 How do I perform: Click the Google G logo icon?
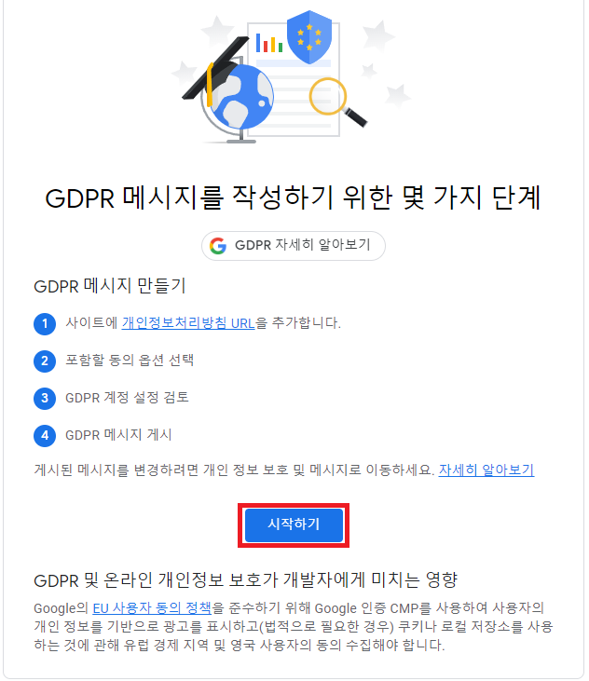[218, 246]
